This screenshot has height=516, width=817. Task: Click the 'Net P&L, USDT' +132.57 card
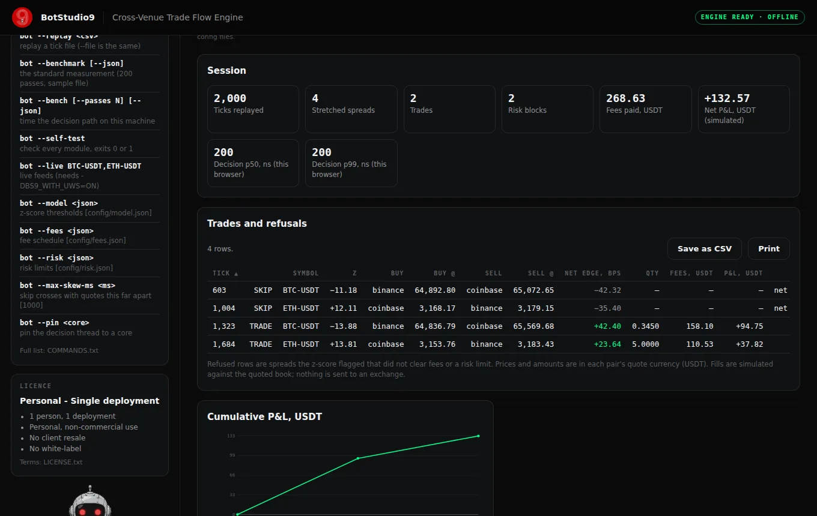click(x=744, y=109)
